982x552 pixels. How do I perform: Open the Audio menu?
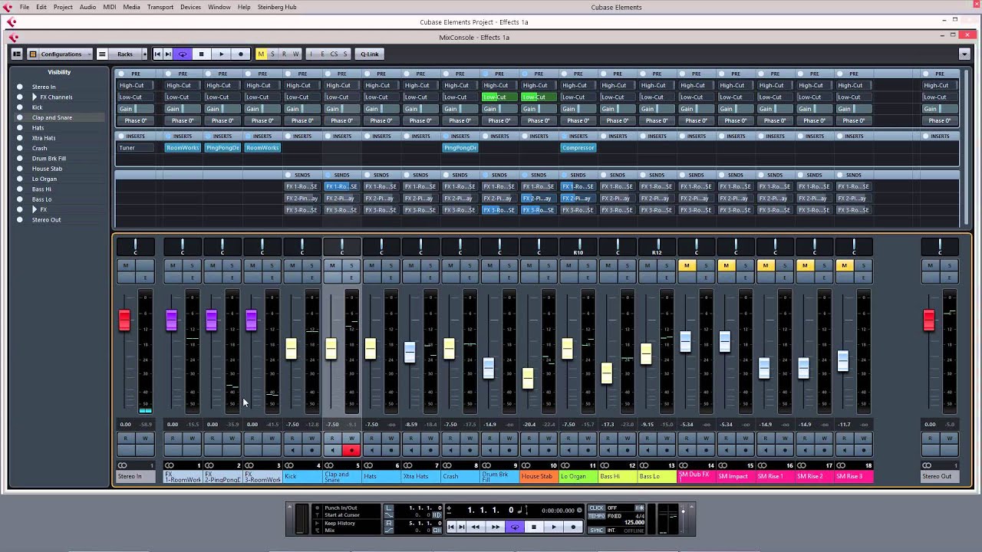(87, 7)
